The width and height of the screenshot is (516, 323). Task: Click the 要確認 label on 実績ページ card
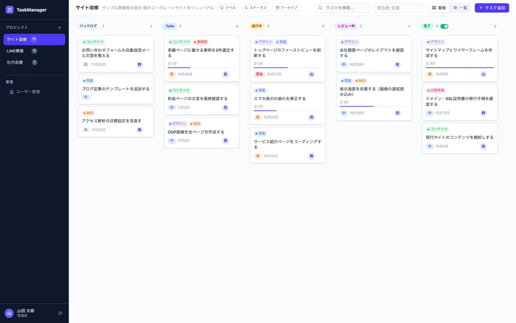pyautogui.click(x=201, y=42)
